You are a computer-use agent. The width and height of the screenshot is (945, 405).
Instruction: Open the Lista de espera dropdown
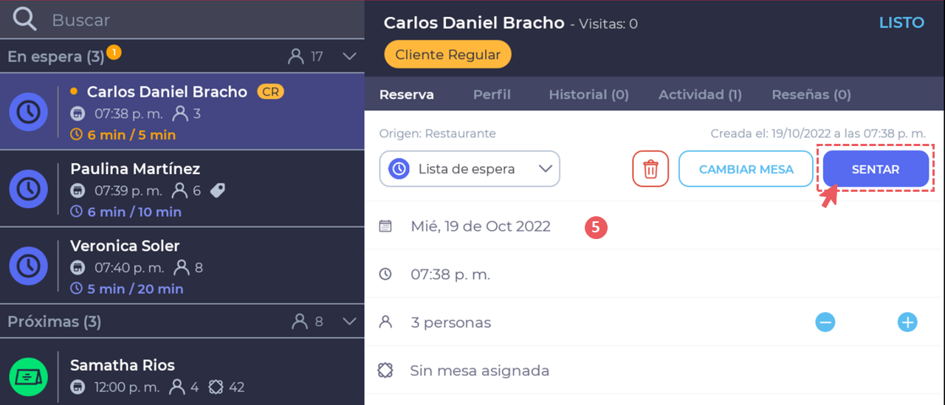[470, 169]
